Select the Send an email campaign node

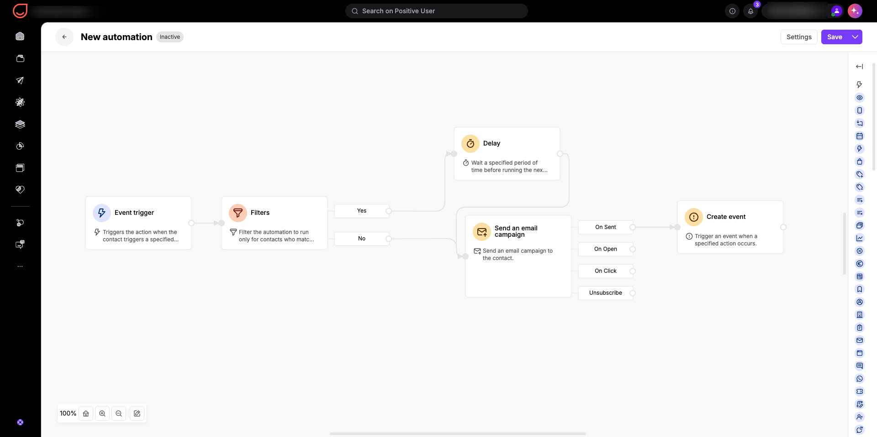click(x=518, y=256)
